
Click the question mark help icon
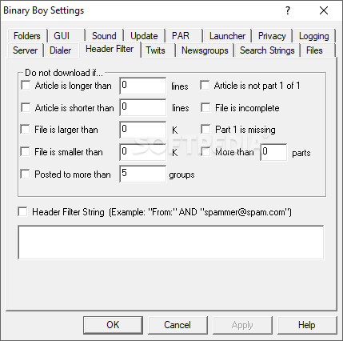288,10
